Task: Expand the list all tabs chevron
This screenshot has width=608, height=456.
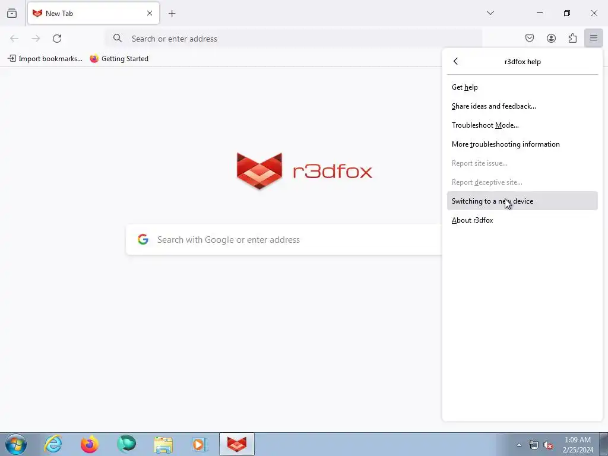Action: [490, 13]
